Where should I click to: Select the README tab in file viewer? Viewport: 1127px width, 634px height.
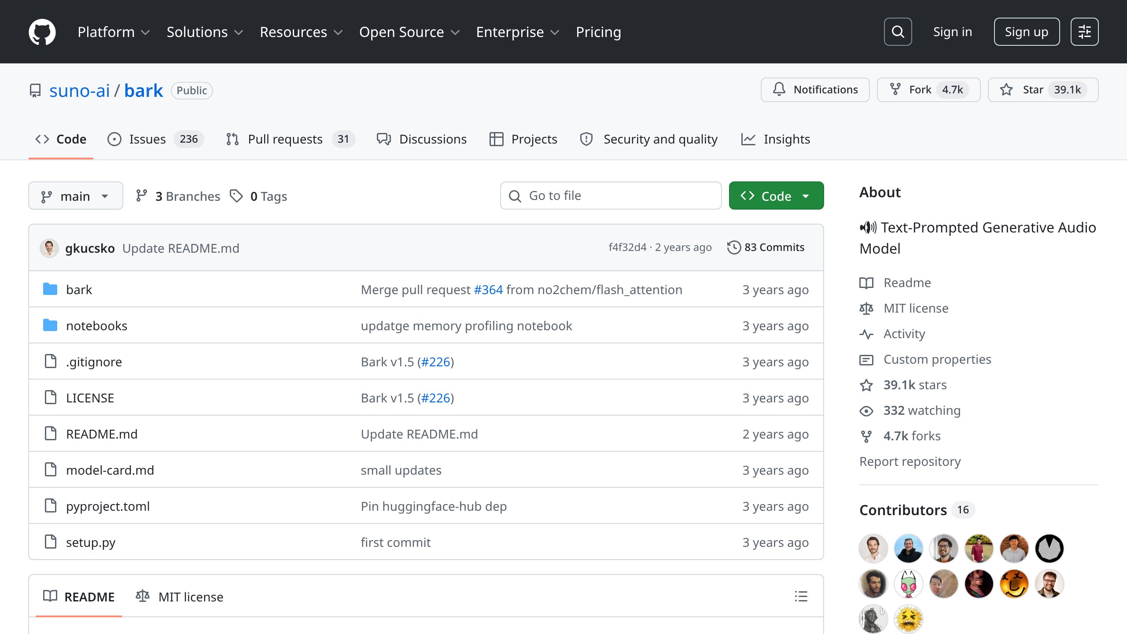point(79,597)
